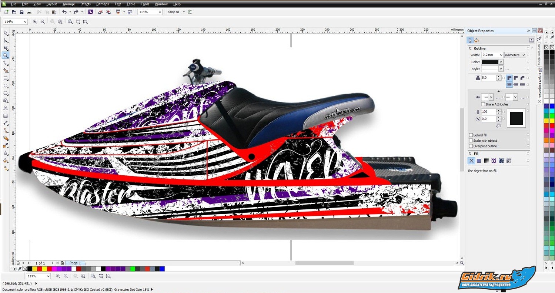This screenshot has width=555, height=293.
Task: Click the Print icon in the toolbar
Action: tap(29, 12)
